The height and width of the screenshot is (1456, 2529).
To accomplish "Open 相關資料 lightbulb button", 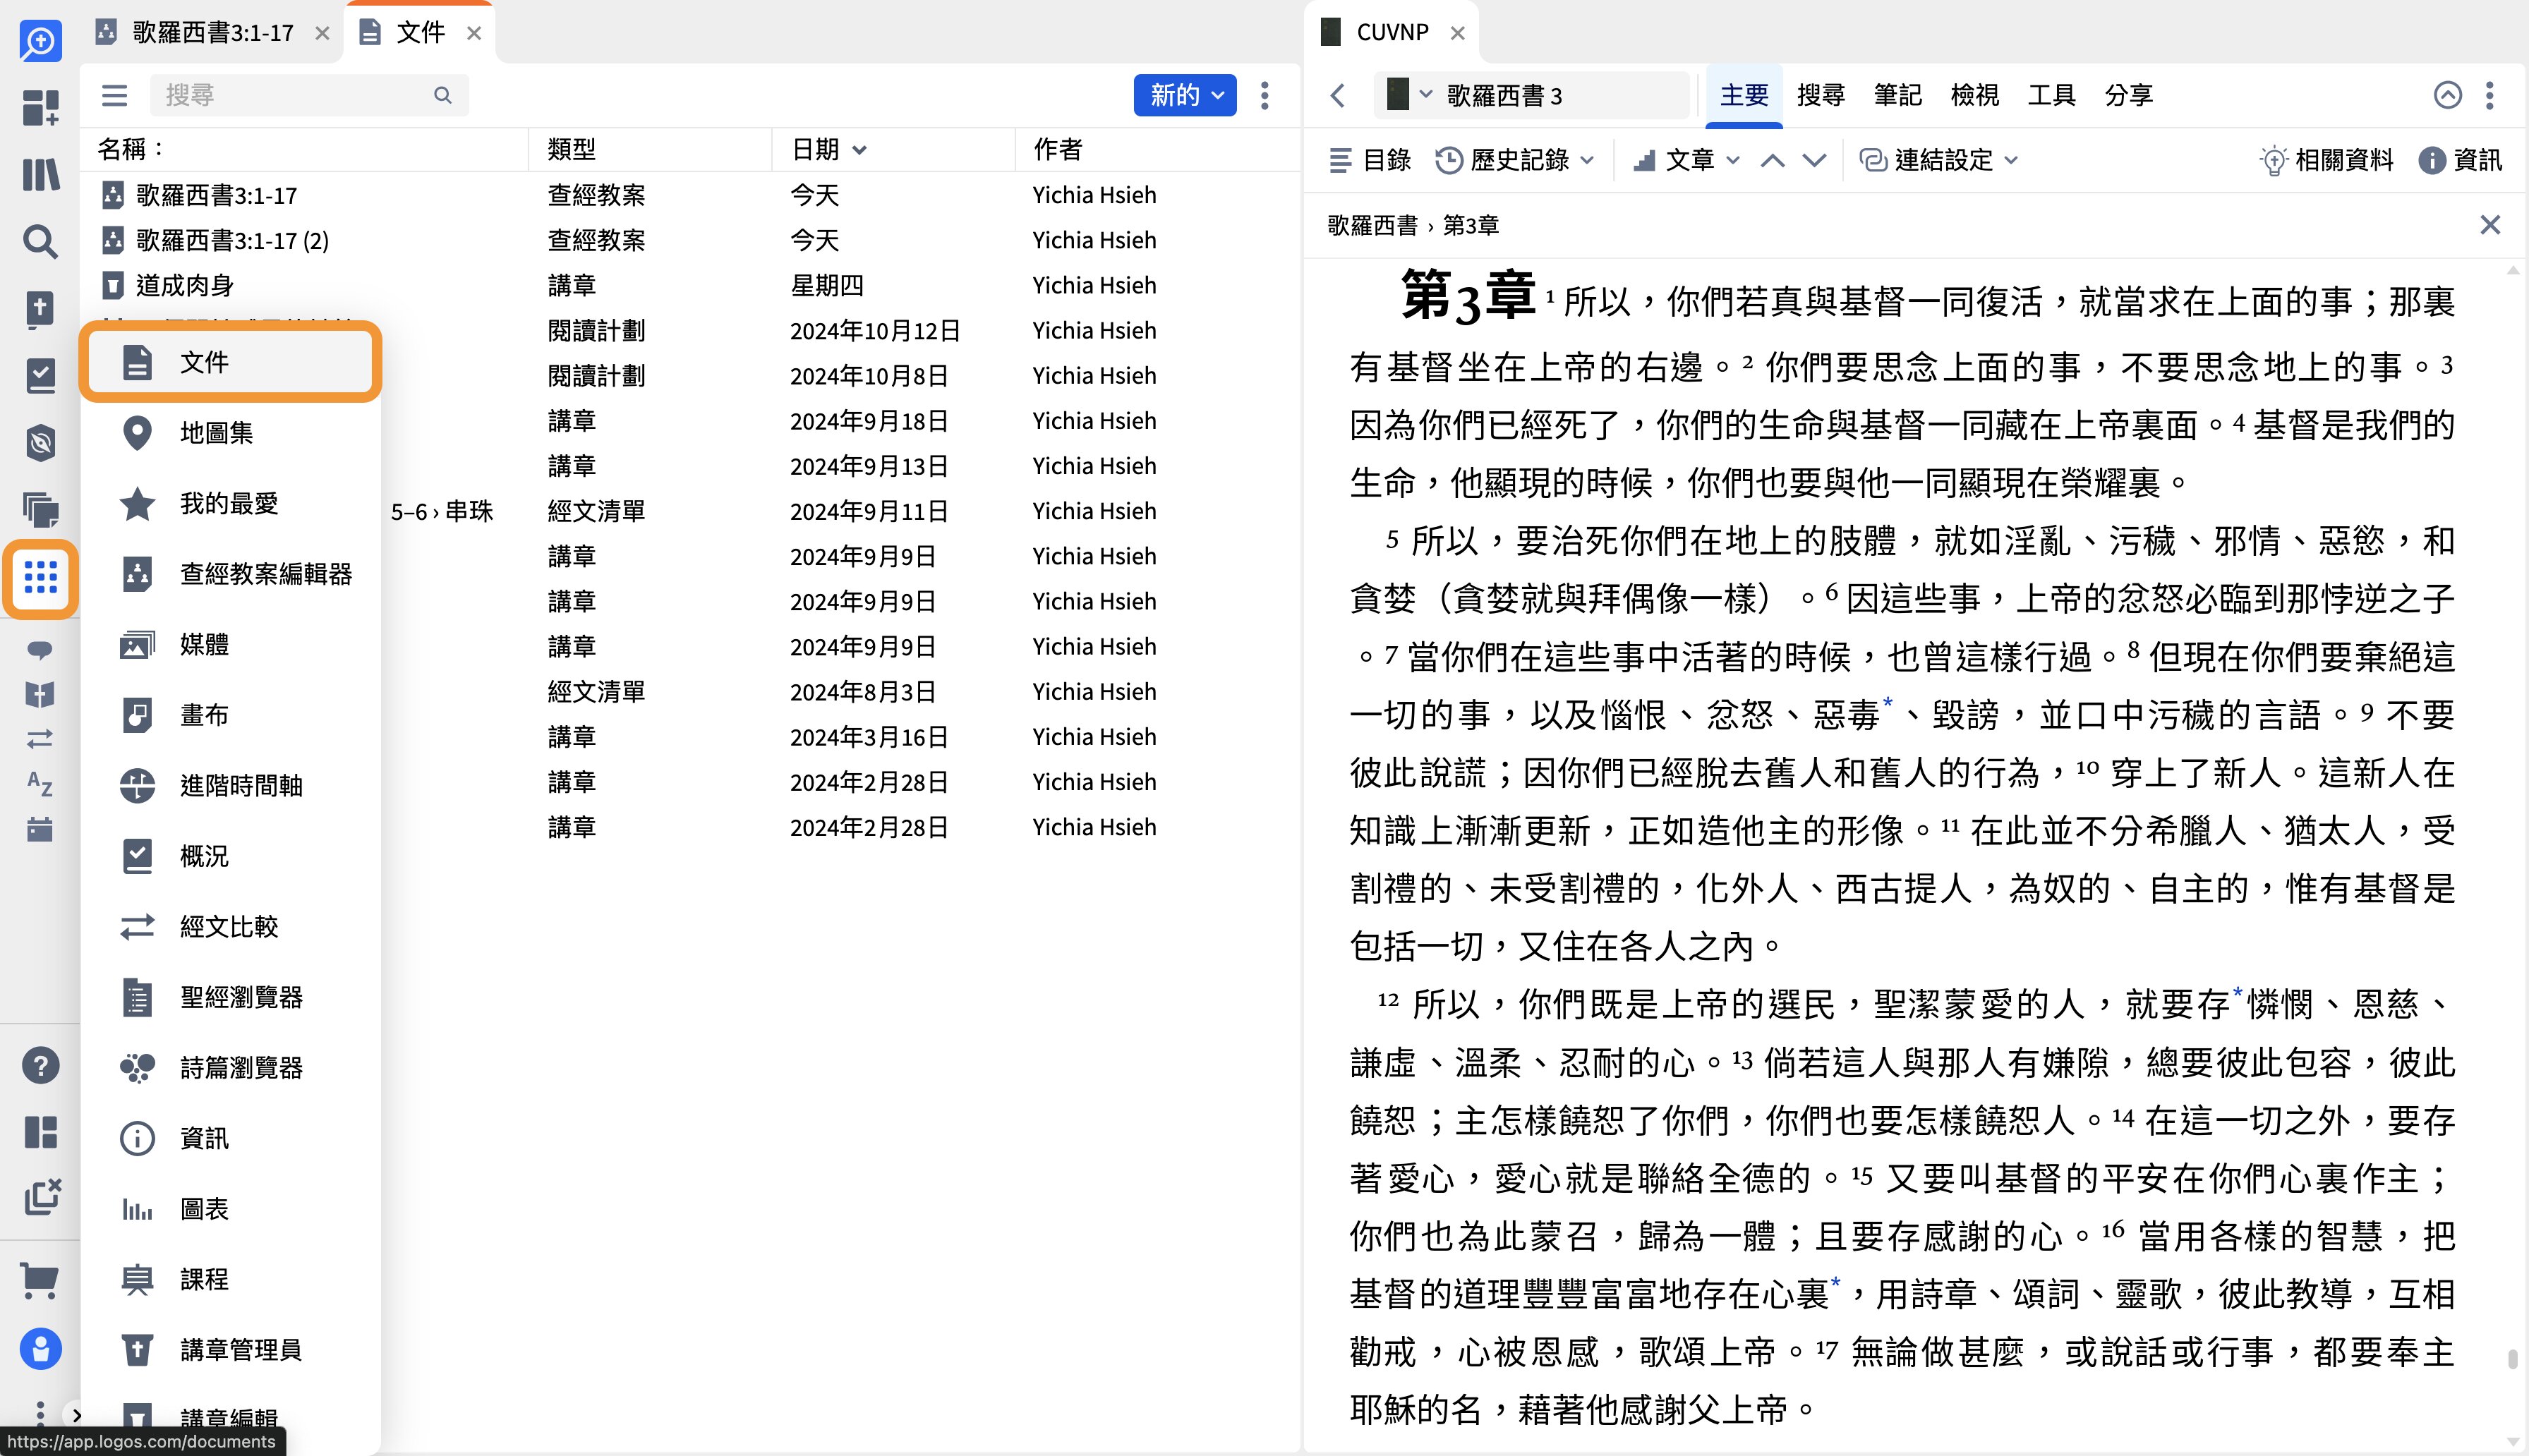I will click(x=2326, y=160).
